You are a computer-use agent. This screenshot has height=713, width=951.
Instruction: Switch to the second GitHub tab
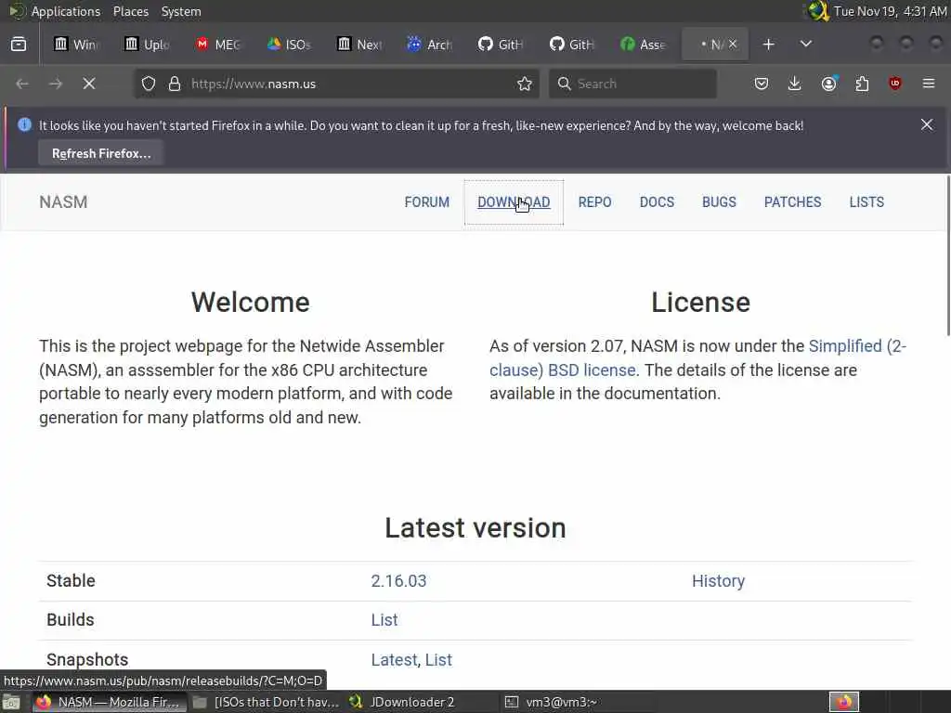pos(572,45)
